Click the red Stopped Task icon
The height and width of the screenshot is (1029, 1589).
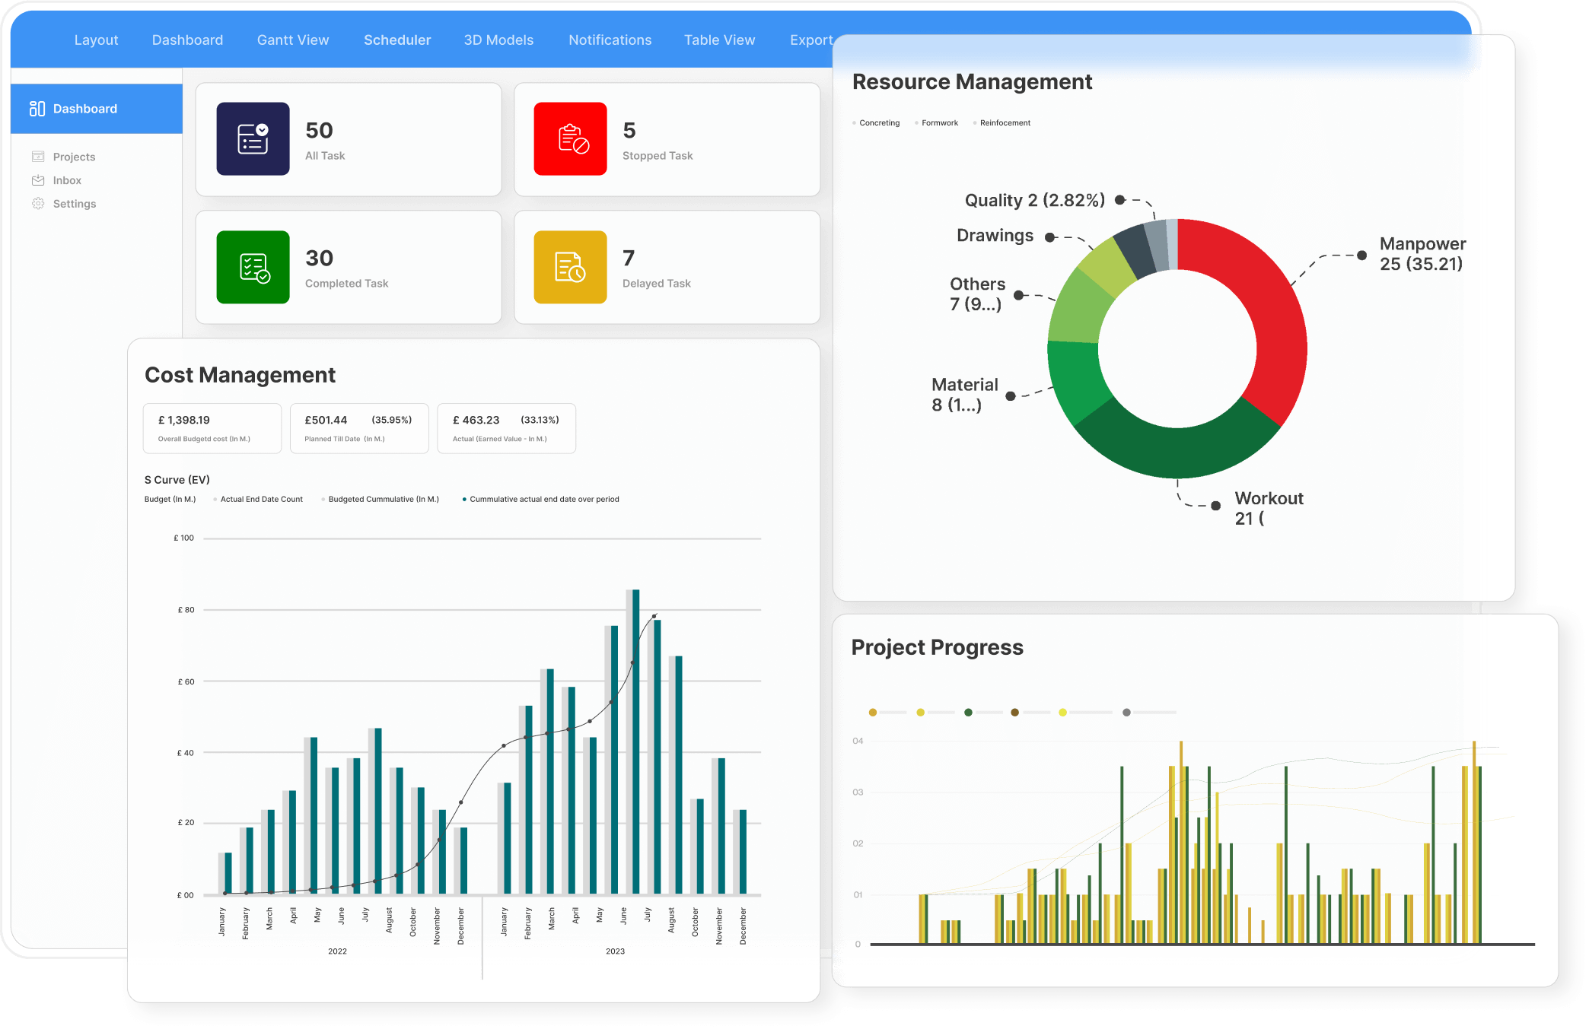pyautogui.click(x=570, y=138)
